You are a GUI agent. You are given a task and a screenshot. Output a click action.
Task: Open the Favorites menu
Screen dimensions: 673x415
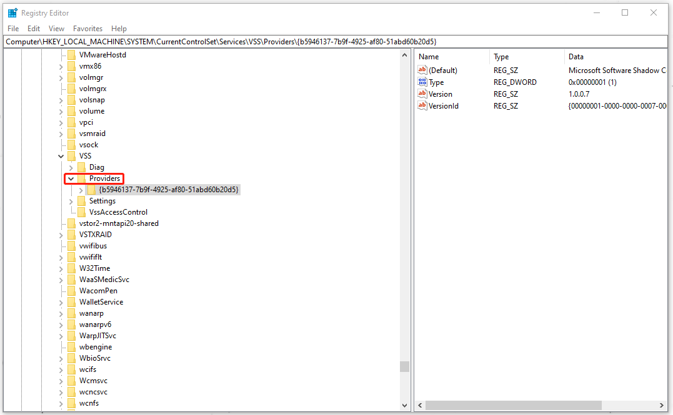pyautogui.click(x=87, y=29)
